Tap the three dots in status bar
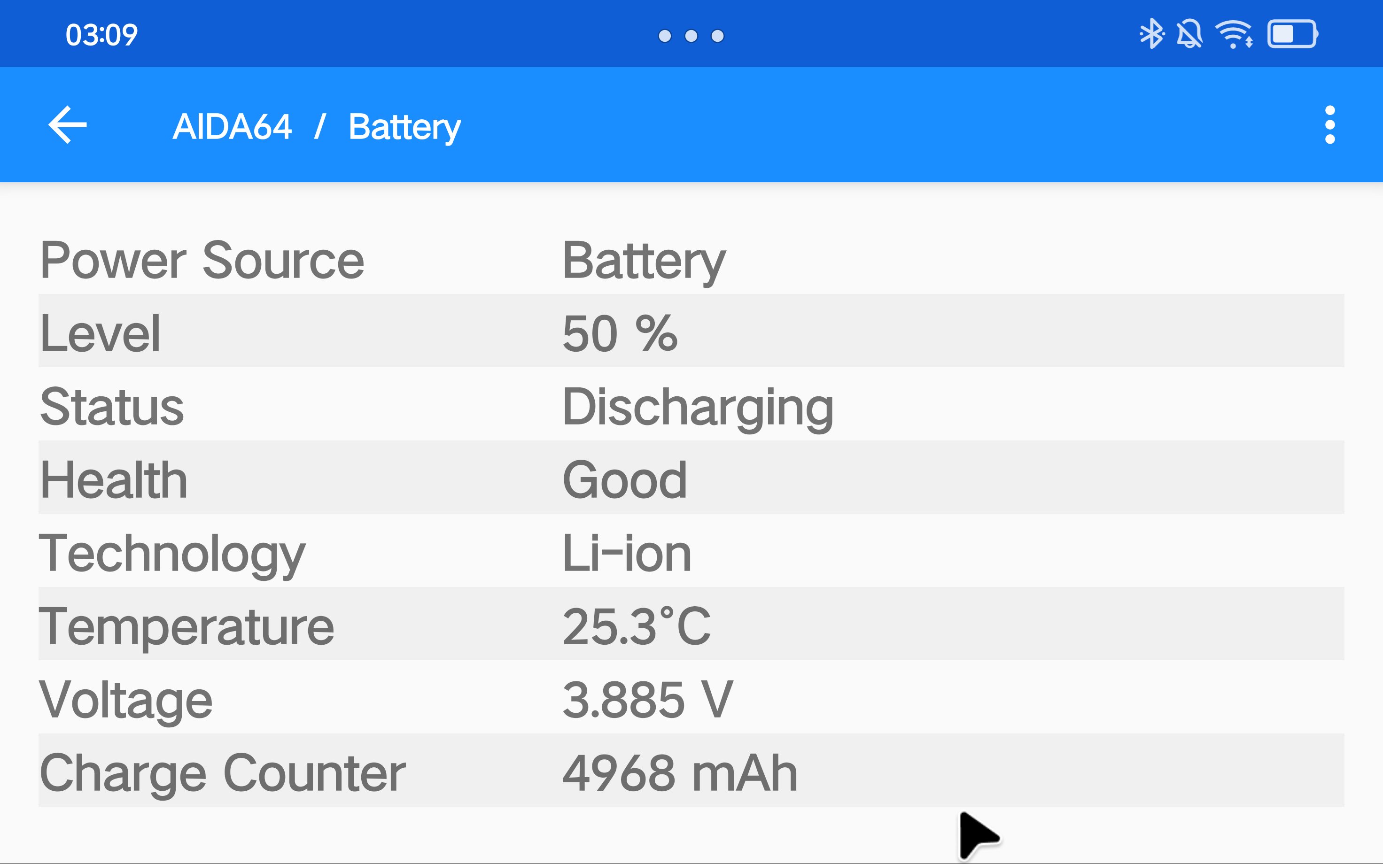The width and height of the screenshot is (1383, 864). click(x=691, y=36)
